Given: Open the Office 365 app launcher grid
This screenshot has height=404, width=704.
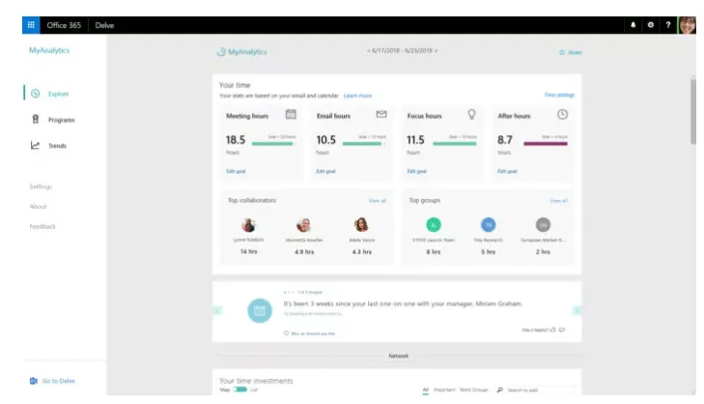Looking at the screenshot, I should point(31,25).
